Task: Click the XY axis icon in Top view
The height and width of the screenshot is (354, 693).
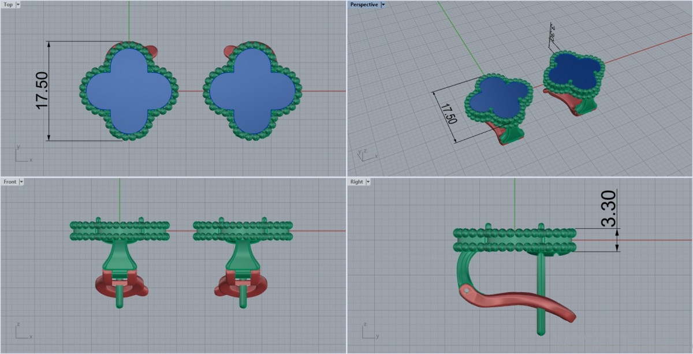Action: point(22,155)
